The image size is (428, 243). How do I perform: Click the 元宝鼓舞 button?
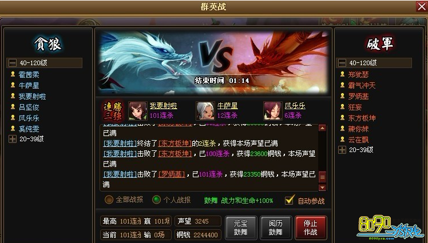point(241,228)
